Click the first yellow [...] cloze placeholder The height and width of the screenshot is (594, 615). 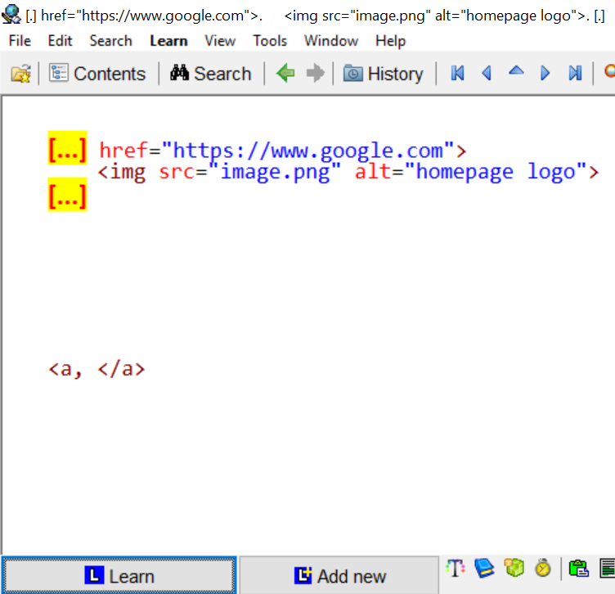[67, 148]
